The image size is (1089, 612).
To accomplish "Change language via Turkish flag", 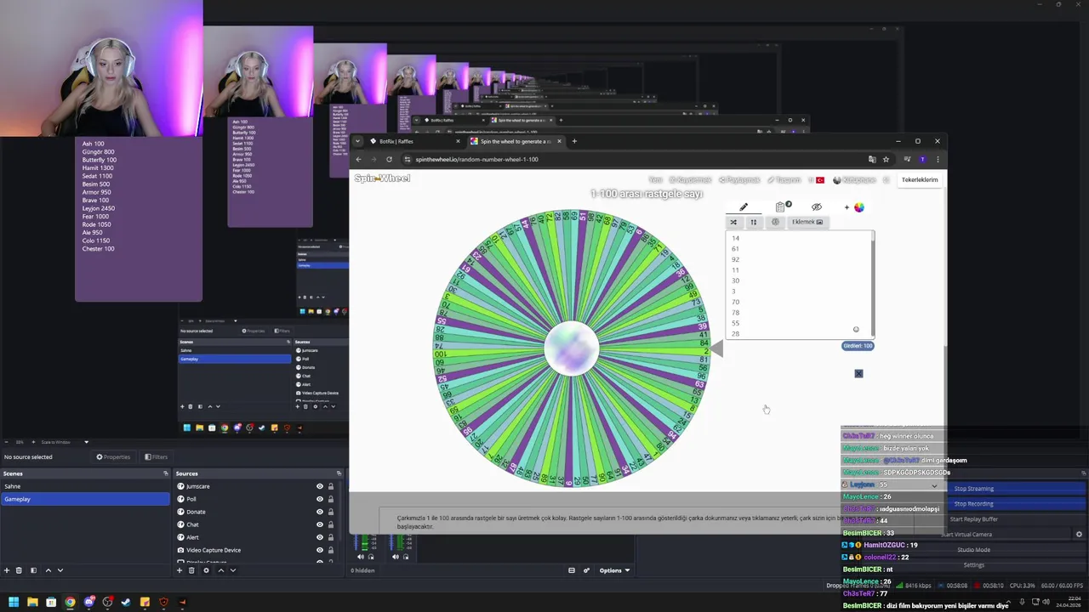I will (820, 180).
